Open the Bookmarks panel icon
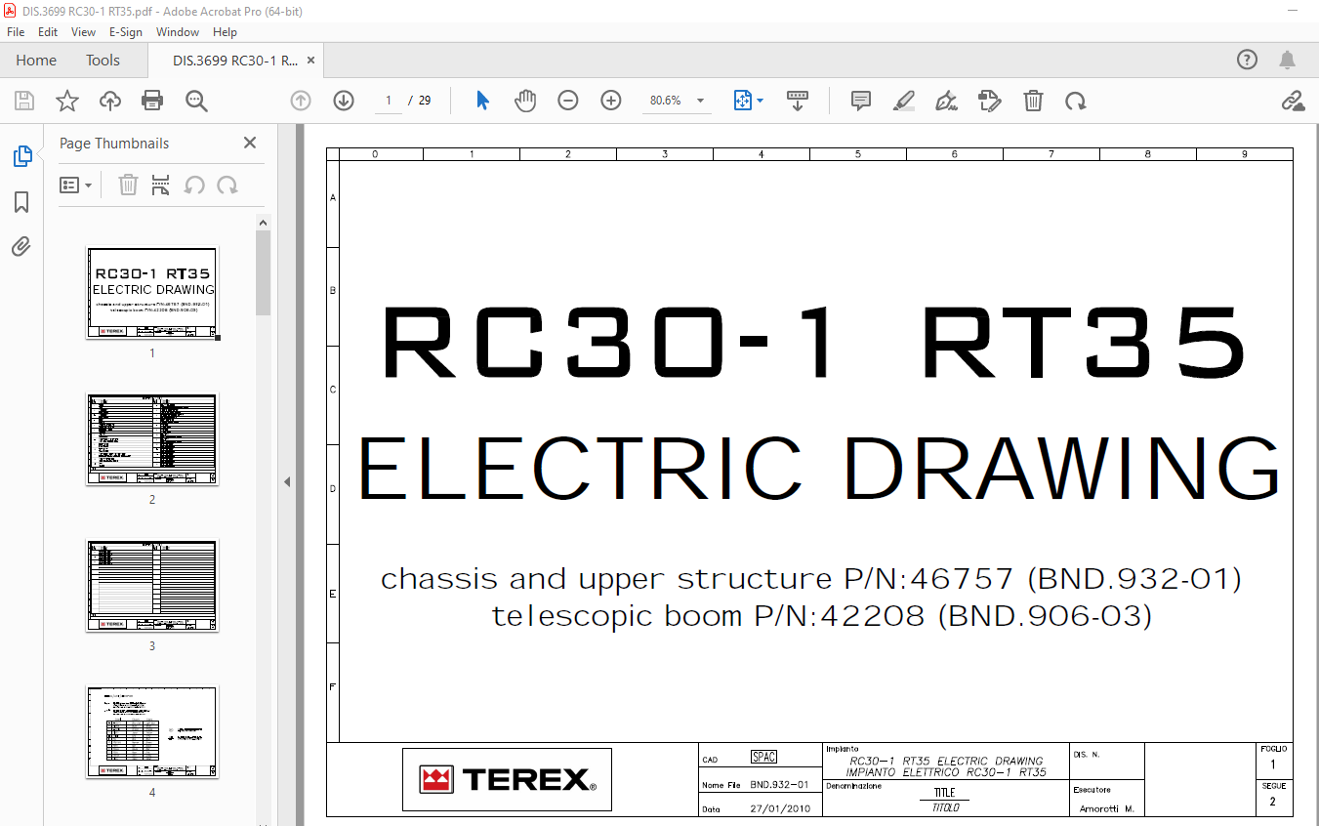 pos(21,202)
